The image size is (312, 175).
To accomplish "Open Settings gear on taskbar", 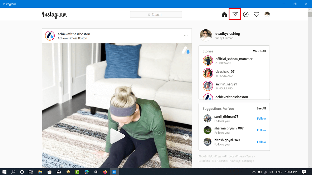I will [x=96, y=172].
